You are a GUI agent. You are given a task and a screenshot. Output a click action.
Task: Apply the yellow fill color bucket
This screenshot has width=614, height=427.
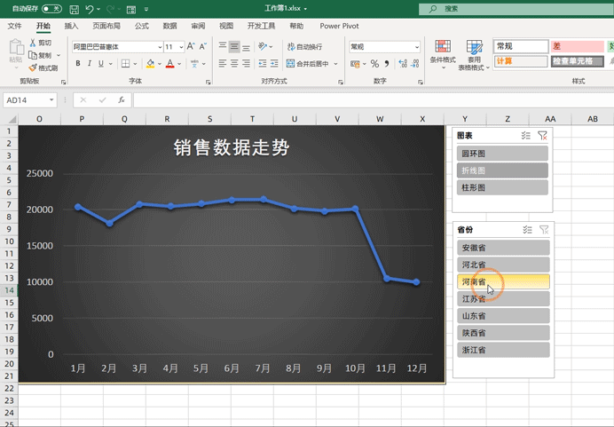150,63
